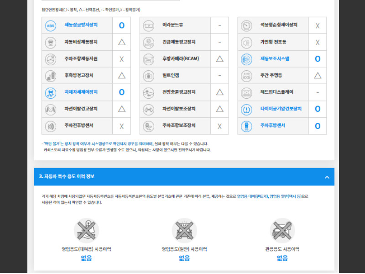
Task: Click the 차선이탈보조장치 label
Action: [x=179, y=109]
